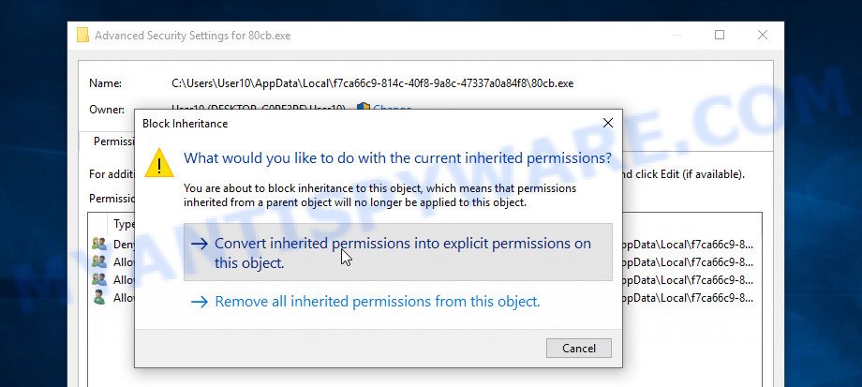Close the Block Inheritance dialog
862x387 pixels.
click(x=607, y=123)
